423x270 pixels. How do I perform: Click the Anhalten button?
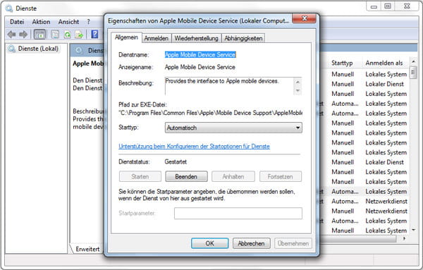[x=233, y=177]
